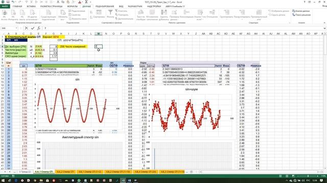Image resolution: width=327 pixels, height=183 pixels.
Task: Save the workbook from quick access toolbar
Action: [8, 2]
